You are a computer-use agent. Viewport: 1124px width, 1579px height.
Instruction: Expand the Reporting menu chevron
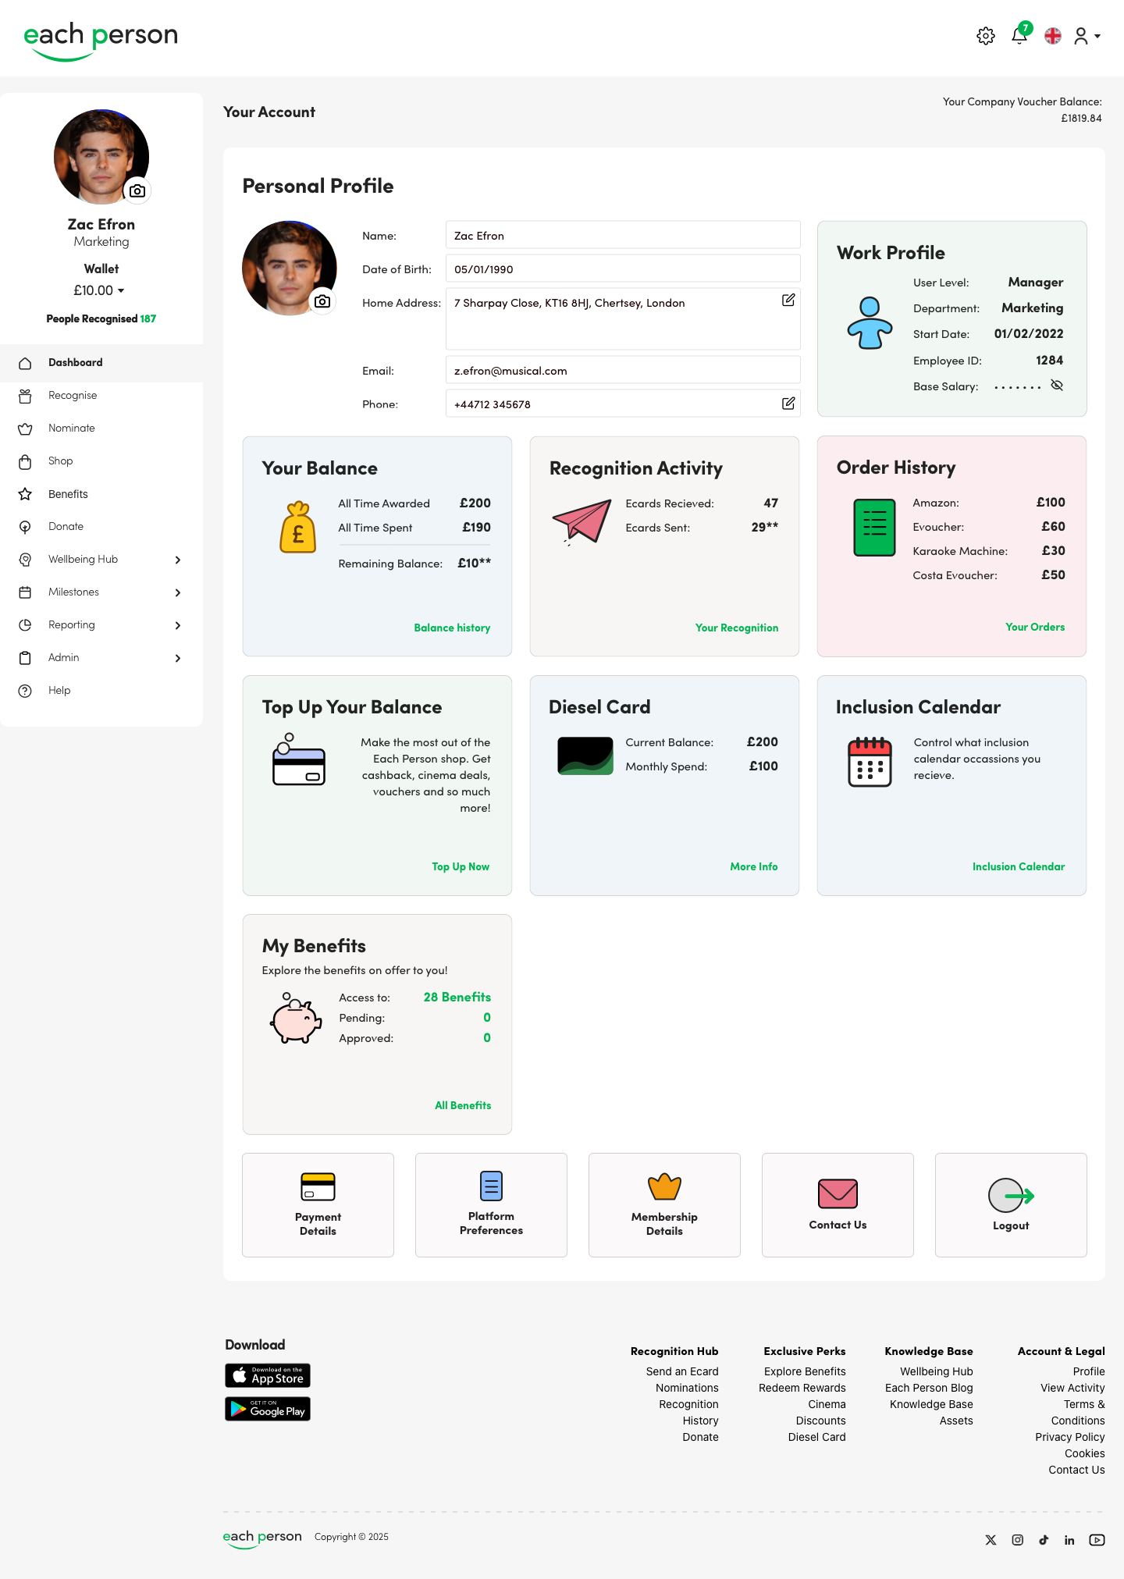[x=178, y=625]
